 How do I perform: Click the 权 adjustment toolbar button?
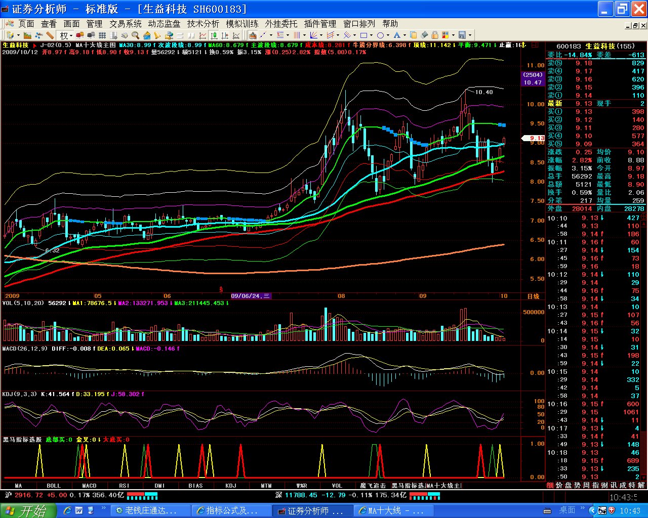pos(64,35)
